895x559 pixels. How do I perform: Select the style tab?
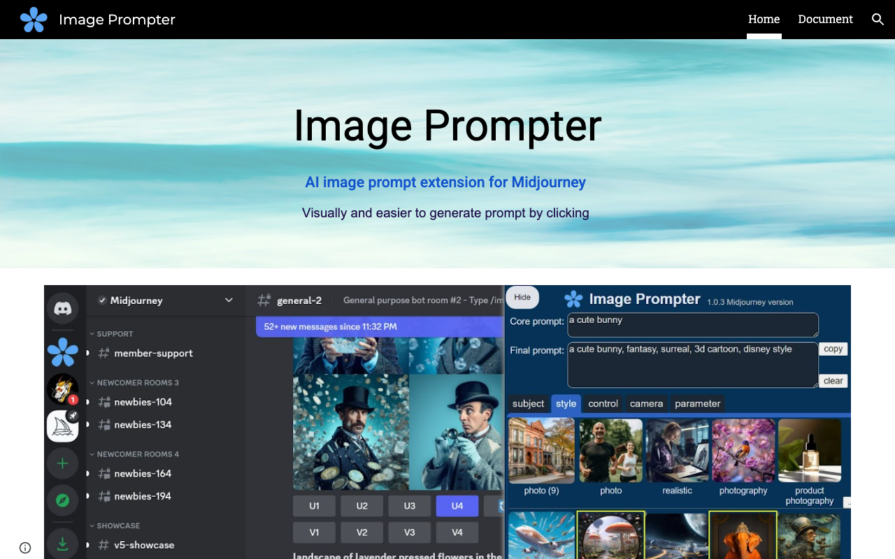click(566, 404)
